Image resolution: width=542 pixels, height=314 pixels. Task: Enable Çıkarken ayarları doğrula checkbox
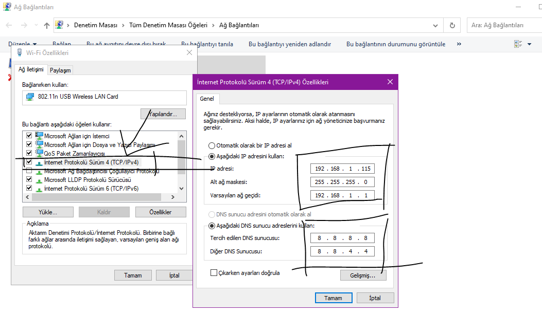click(x=214, y=272)
